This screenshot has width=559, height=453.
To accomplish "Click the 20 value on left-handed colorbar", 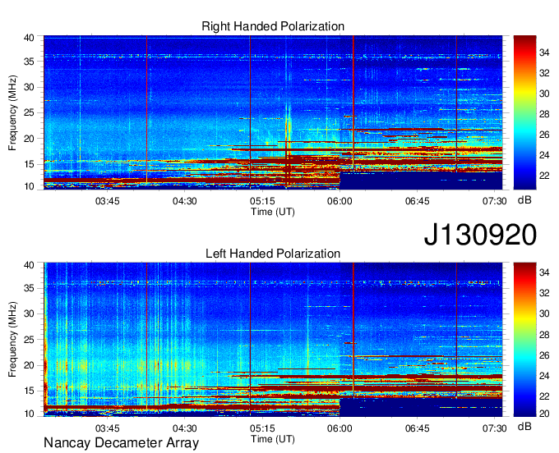I will [x=544, y=414].
